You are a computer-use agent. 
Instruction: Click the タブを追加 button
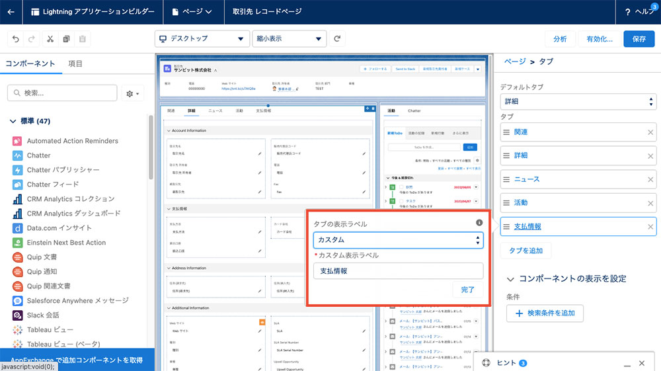click(x=525, y=251)
